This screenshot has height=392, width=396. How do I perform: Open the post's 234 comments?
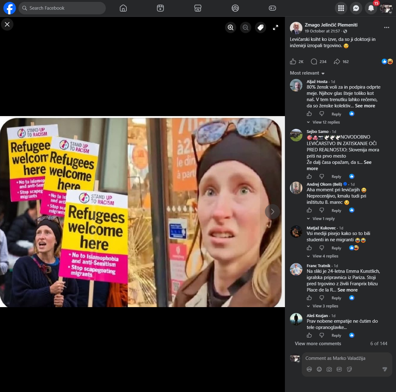pyautogui.click(x=319, y=61)
